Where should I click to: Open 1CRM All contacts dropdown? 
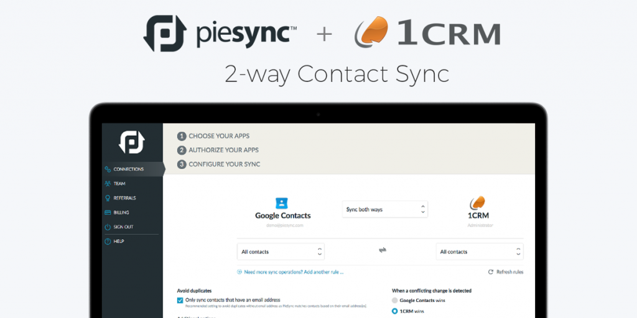click(x=480, y=252)
